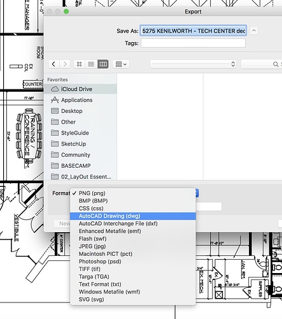Image resolution: width=282 pixels, height=319 pixels.
Task: Choose AutoCAD Drawing (dwg) format
Action: [x=132, y=216]
